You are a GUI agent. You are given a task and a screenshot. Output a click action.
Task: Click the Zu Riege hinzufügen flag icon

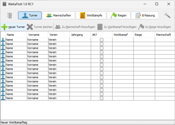click(x=141, y=27)
